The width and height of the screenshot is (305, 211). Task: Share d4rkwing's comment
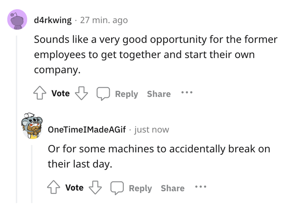159,94
